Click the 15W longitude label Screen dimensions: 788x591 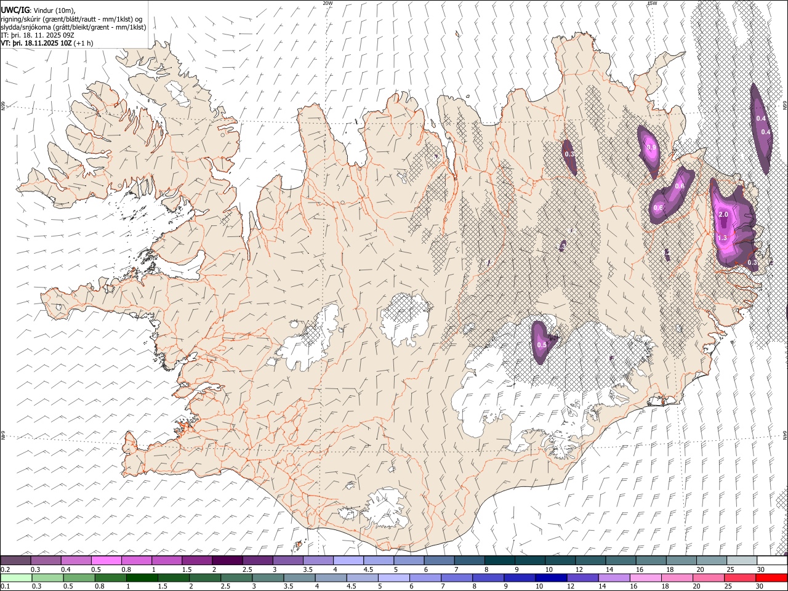click(652, 3)
